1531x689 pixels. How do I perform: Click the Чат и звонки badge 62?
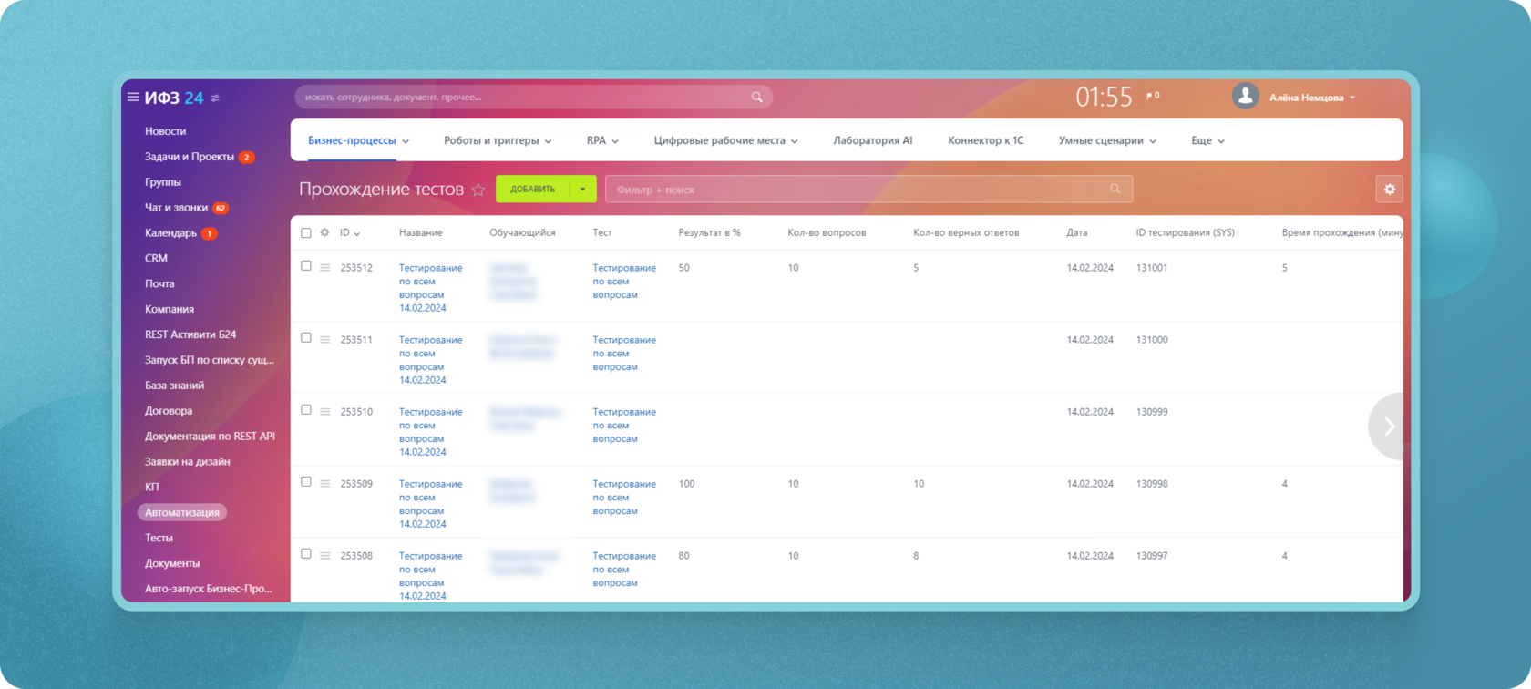220,208
